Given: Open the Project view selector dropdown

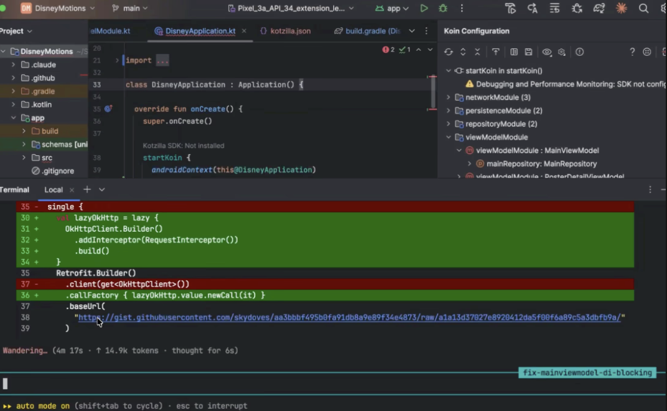Looking at the screenshot, I should click(16, 31).
